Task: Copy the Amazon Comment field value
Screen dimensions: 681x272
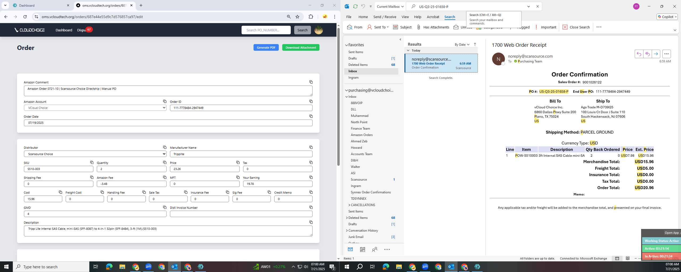Action: point(311,82)
